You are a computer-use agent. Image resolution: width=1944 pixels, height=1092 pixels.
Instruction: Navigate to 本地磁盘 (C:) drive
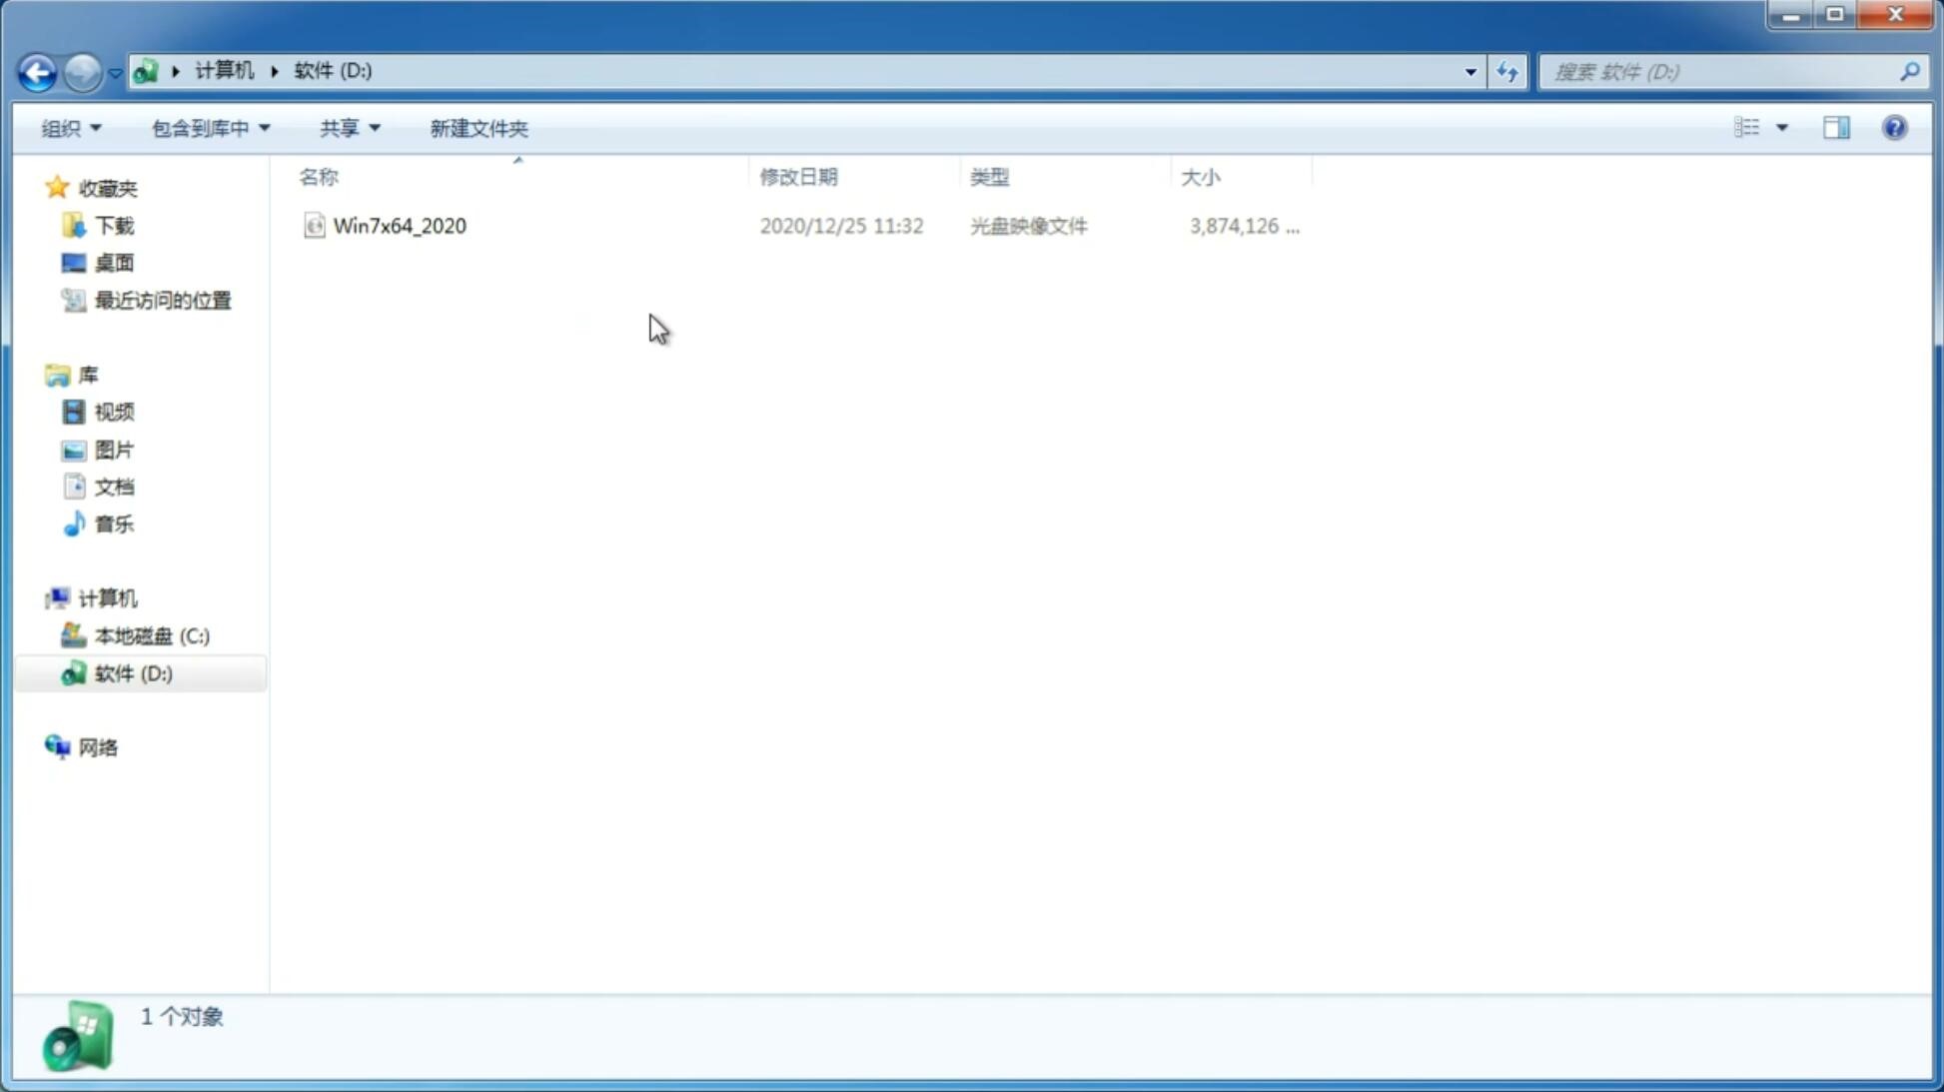coord(152,635)
